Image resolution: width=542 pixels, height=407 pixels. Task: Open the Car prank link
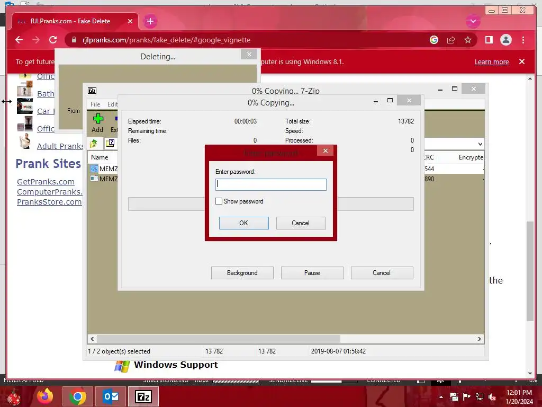tap(46, 111)
